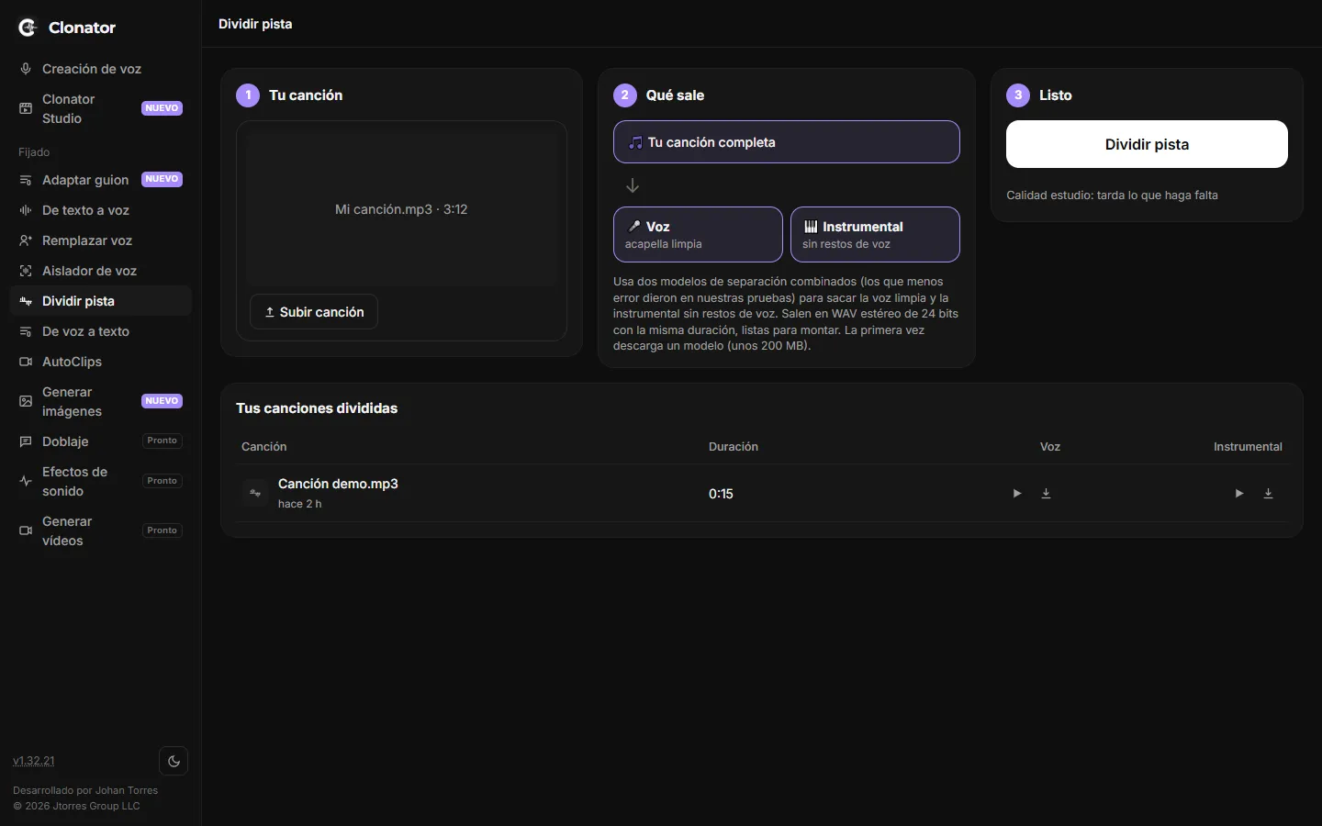
Task: Click the Canción column header
Action: 264,447
